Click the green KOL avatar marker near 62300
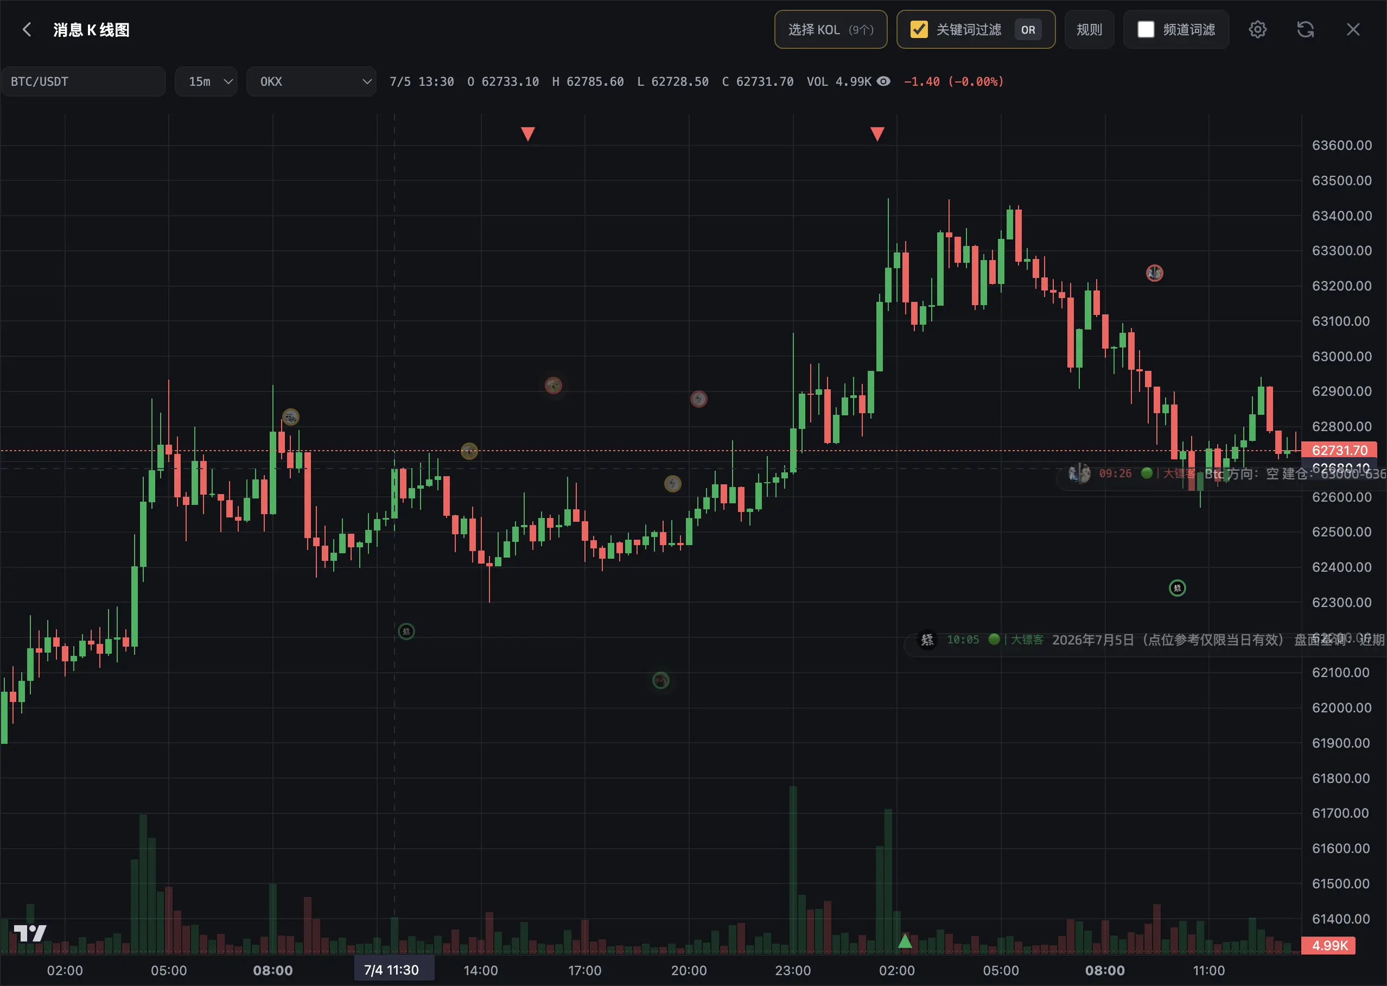 click(x=1177, y=587)
